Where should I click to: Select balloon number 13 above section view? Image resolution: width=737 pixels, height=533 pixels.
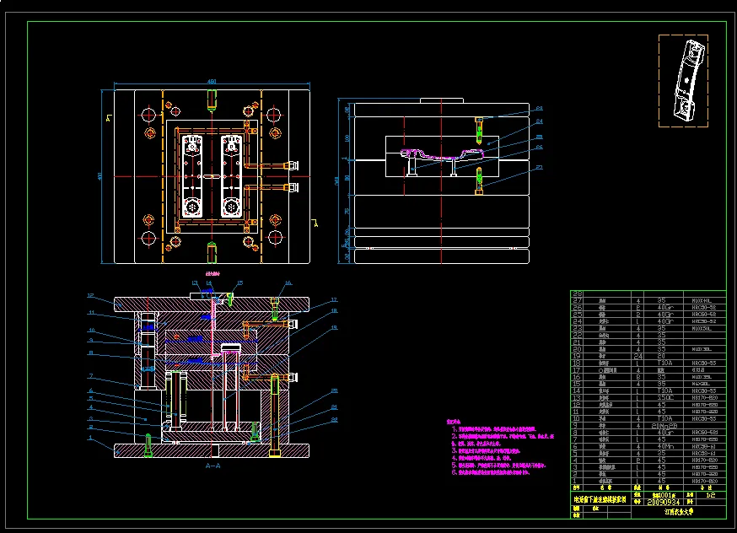click(195, 283)
